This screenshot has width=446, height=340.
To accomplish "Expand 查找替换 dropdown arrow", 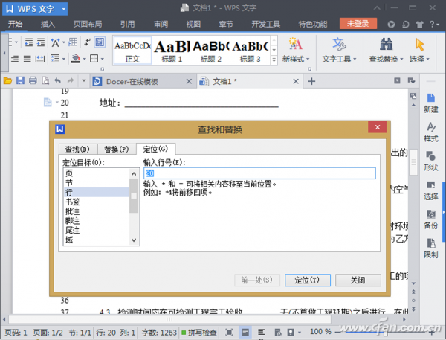I will [401, 60].
